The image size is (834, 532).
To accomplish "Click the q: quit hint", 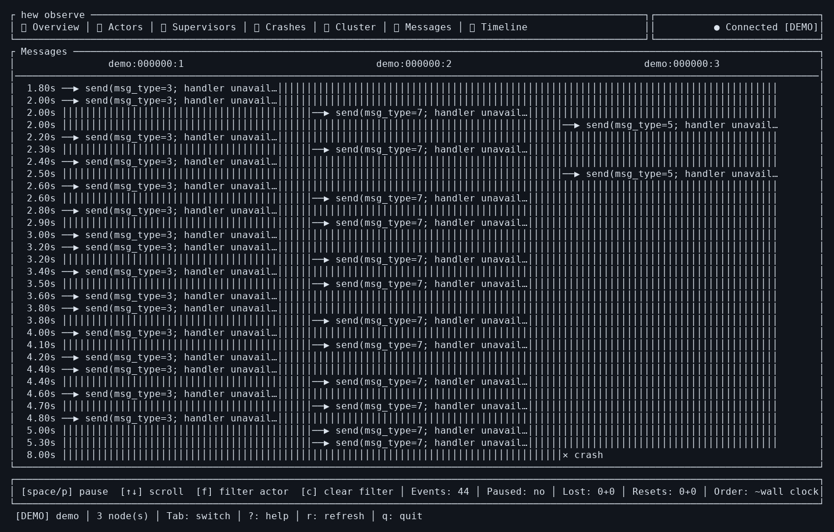I will [402, 516].
